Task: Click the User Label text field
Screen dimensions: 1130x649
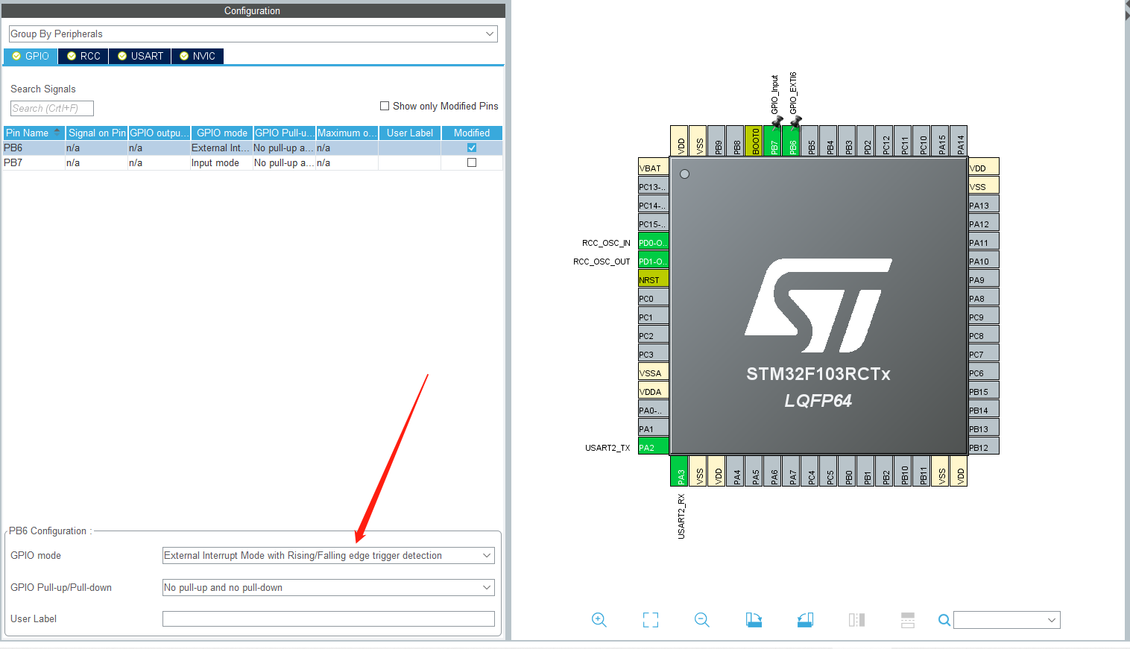Action: (x=328, y=619)
